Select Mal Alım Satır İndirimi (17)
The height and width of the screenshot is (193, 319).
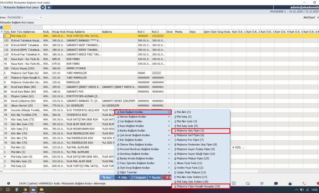(x=201, y=177)
